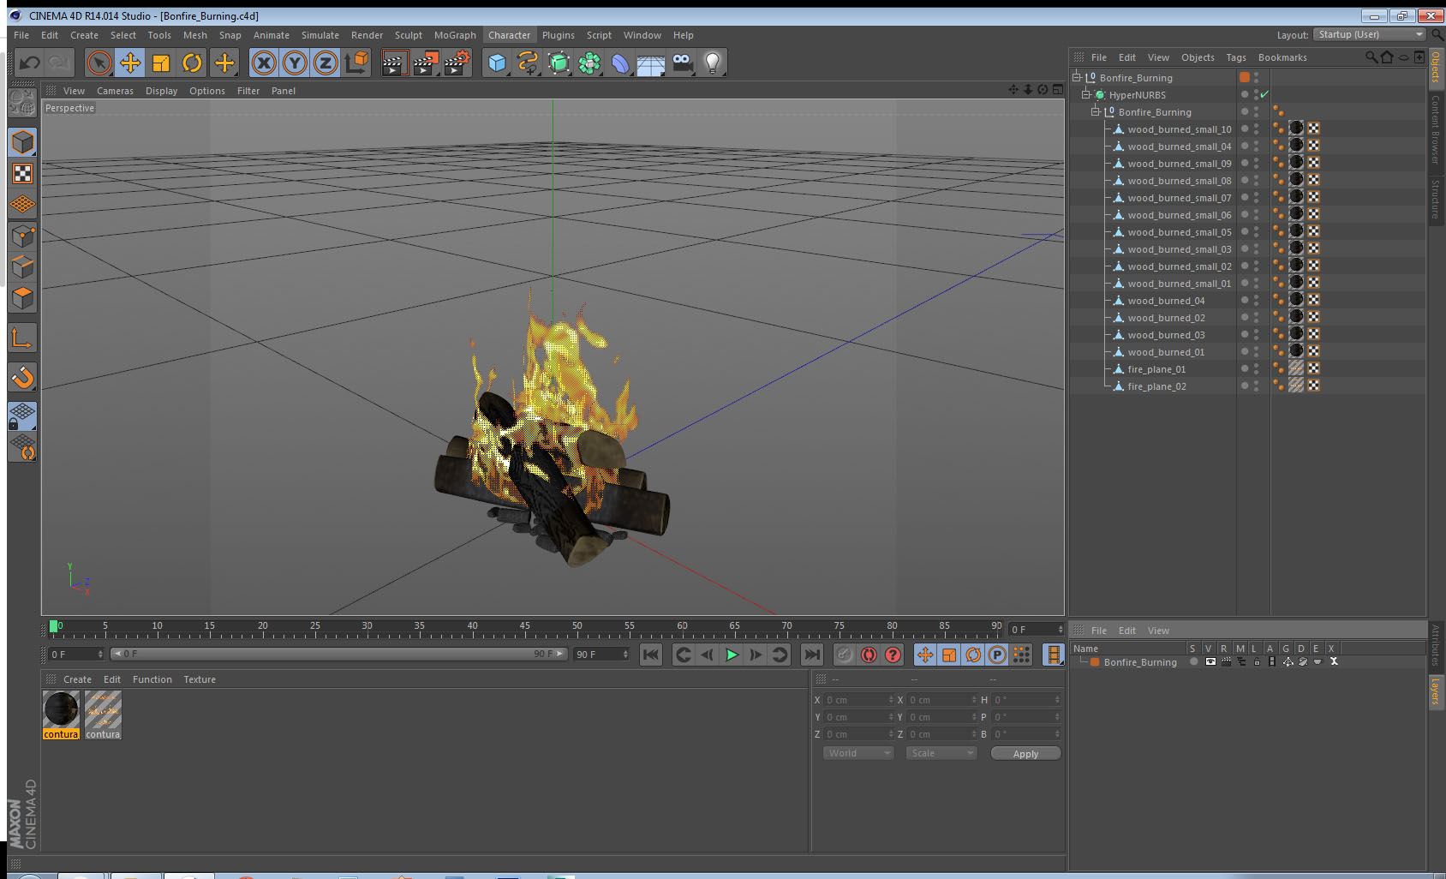Open the Layout Startup dropdown
The image size is (1446, 879).
(x=1371, y=34)
